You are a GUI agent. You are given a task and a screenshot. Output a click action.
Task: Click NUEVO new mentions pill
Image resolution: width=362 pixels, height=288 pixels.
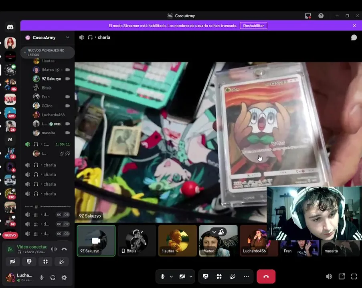10,235
